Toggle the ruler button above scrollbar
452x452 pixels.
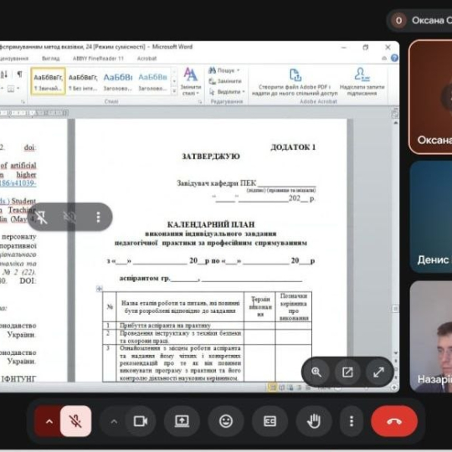pyautogui.click(x=395, y=113)
